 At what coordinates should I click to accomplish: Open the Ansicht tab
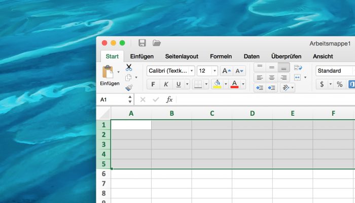(323, 56)
